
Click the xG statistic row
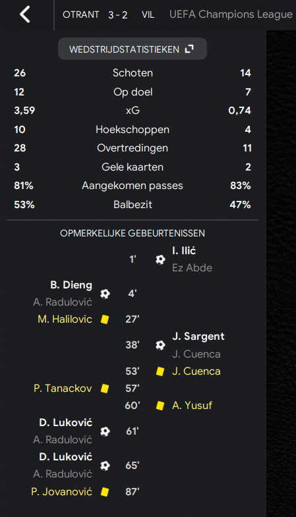(133, 111)
